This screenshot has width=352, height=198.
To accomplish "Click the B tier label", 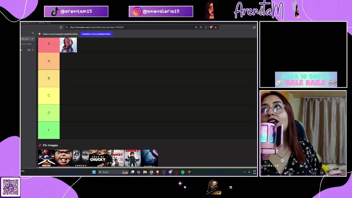I will (49, 78).
